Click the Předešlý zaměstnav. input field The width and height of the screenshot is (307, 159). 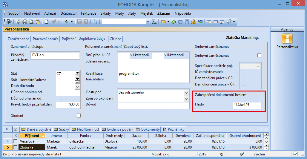[x=55, y=56]
